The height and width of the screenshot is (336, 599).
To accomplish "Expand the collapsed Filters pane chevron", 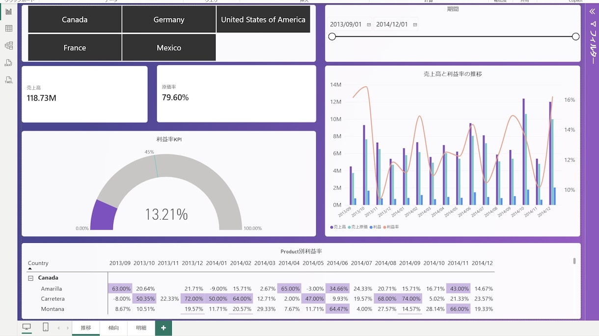I will (592, 11).
